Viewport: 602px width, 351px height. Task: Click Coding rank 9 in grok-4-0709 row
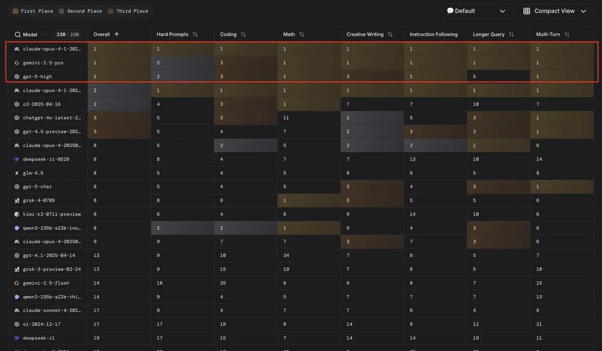point(222,200)
